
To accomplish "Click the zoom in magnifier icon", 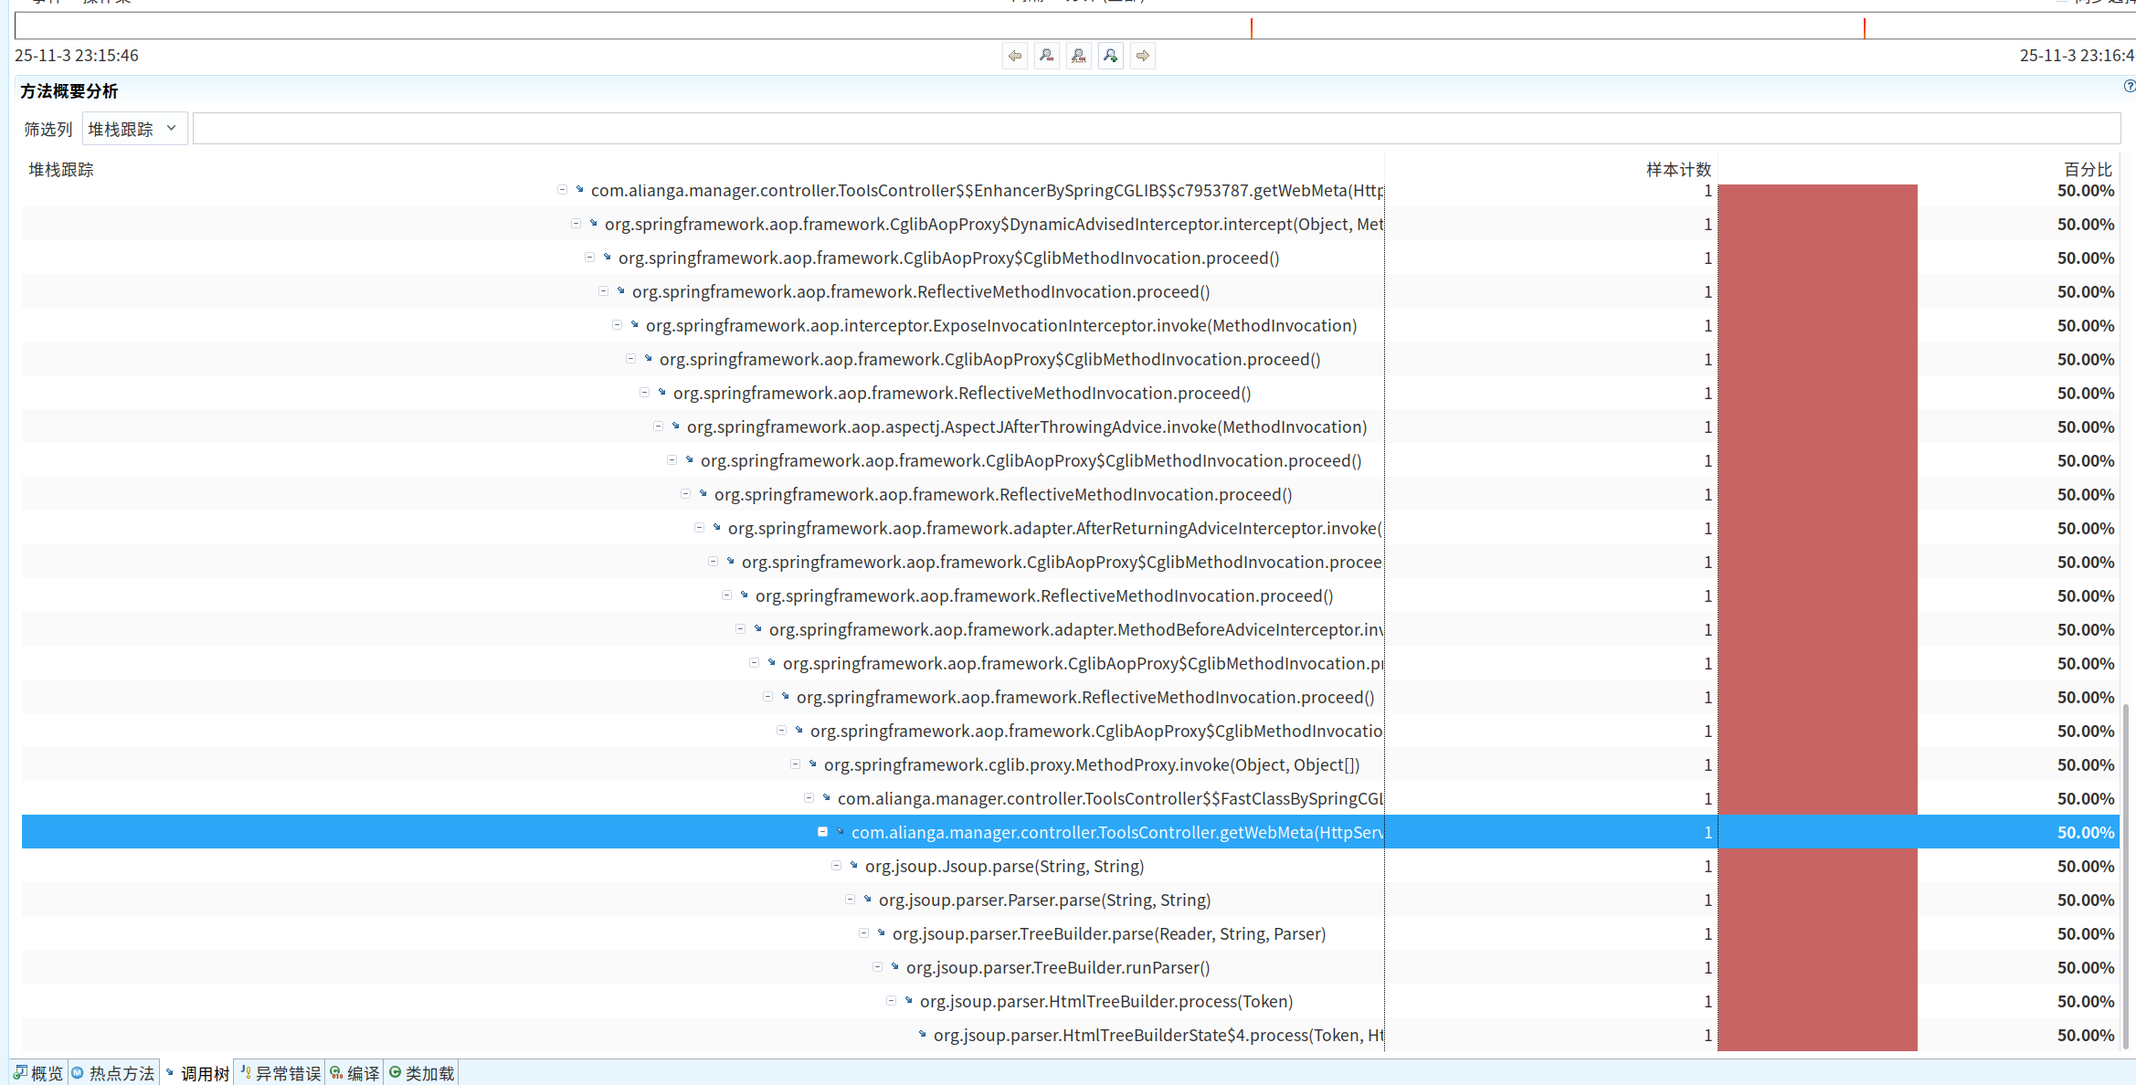I will point(1110,56).
